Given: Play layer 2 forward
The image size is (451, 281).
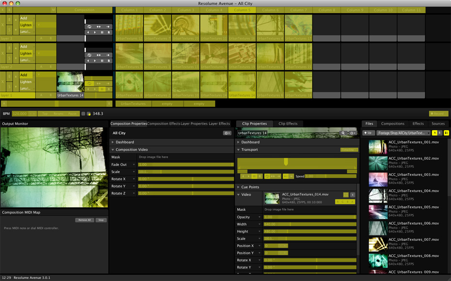Looking at the screenshot, I should pyautogui.click(x=95, y=61).
